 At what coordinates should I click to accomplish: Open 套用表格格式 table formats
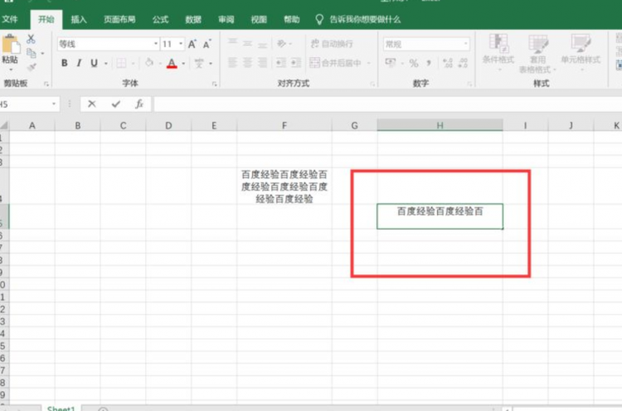(538, 54)
